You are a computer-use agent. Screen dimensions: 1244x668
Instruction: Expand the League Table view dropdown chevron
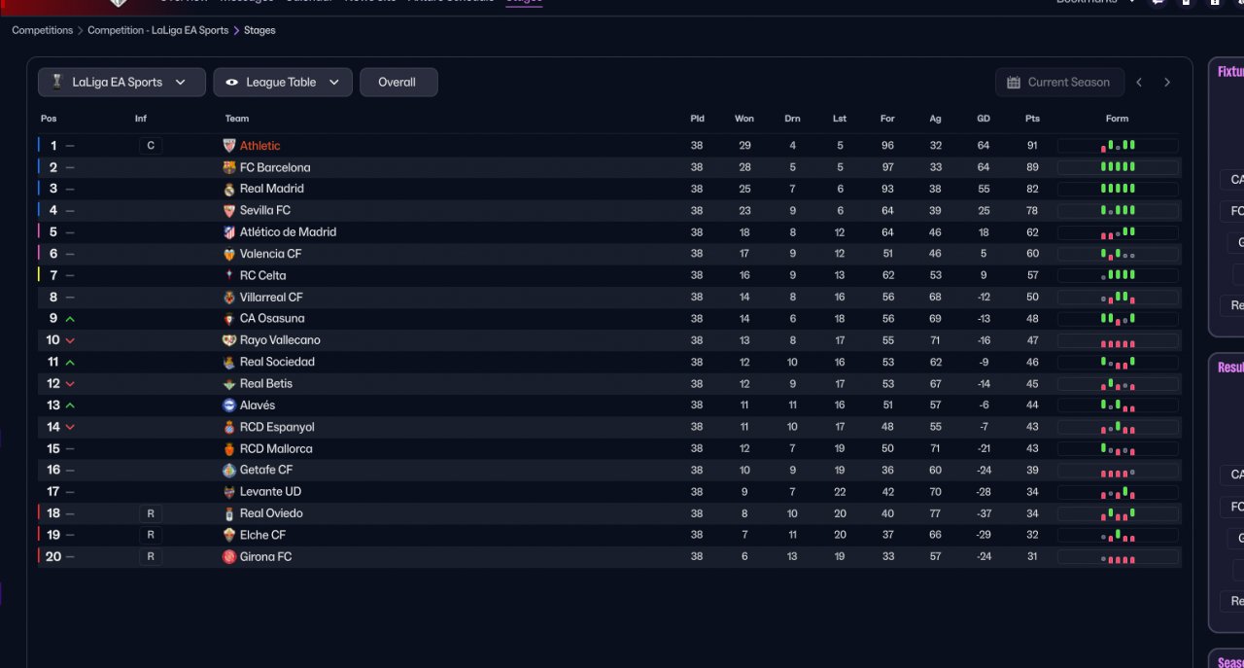(333, 83)
